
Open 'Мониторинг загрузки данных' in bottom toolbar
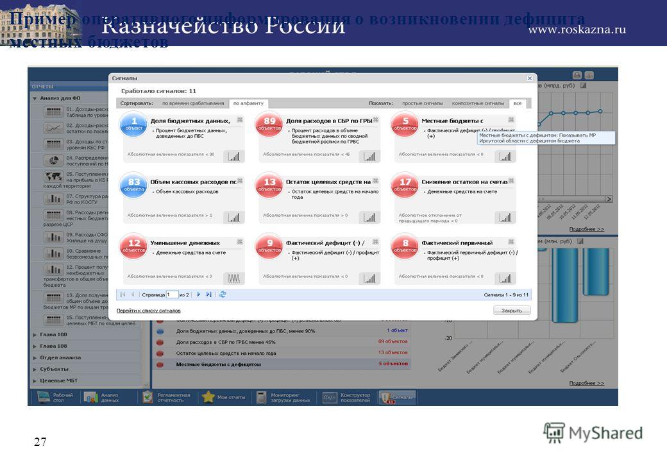click(283, 397)
